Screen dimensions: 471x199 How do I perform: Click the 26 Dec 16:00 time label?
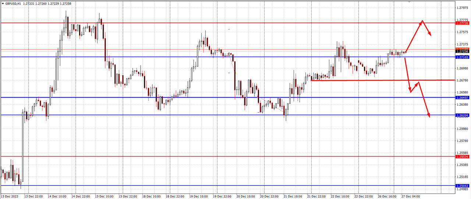tap(387, 196)
